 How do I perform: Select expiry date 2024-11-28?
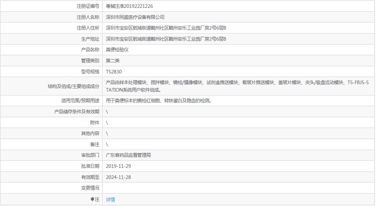click(119, 177)
